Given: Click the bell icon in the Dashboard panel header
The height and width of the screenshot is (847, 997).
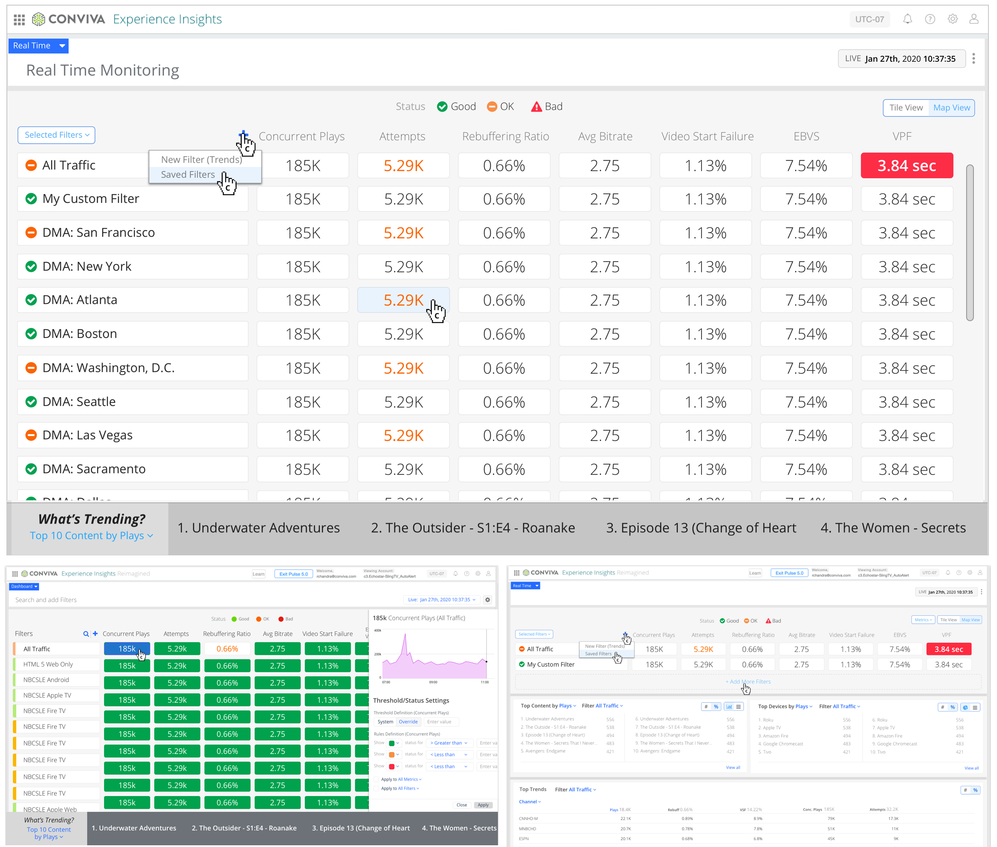Looking at the screenshot, I should click(x=455, y=574).
